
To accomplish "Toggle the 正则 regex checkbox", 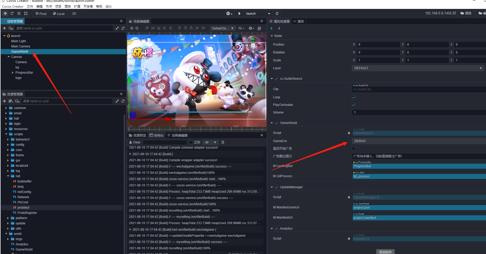I will [x=191, y=142].
